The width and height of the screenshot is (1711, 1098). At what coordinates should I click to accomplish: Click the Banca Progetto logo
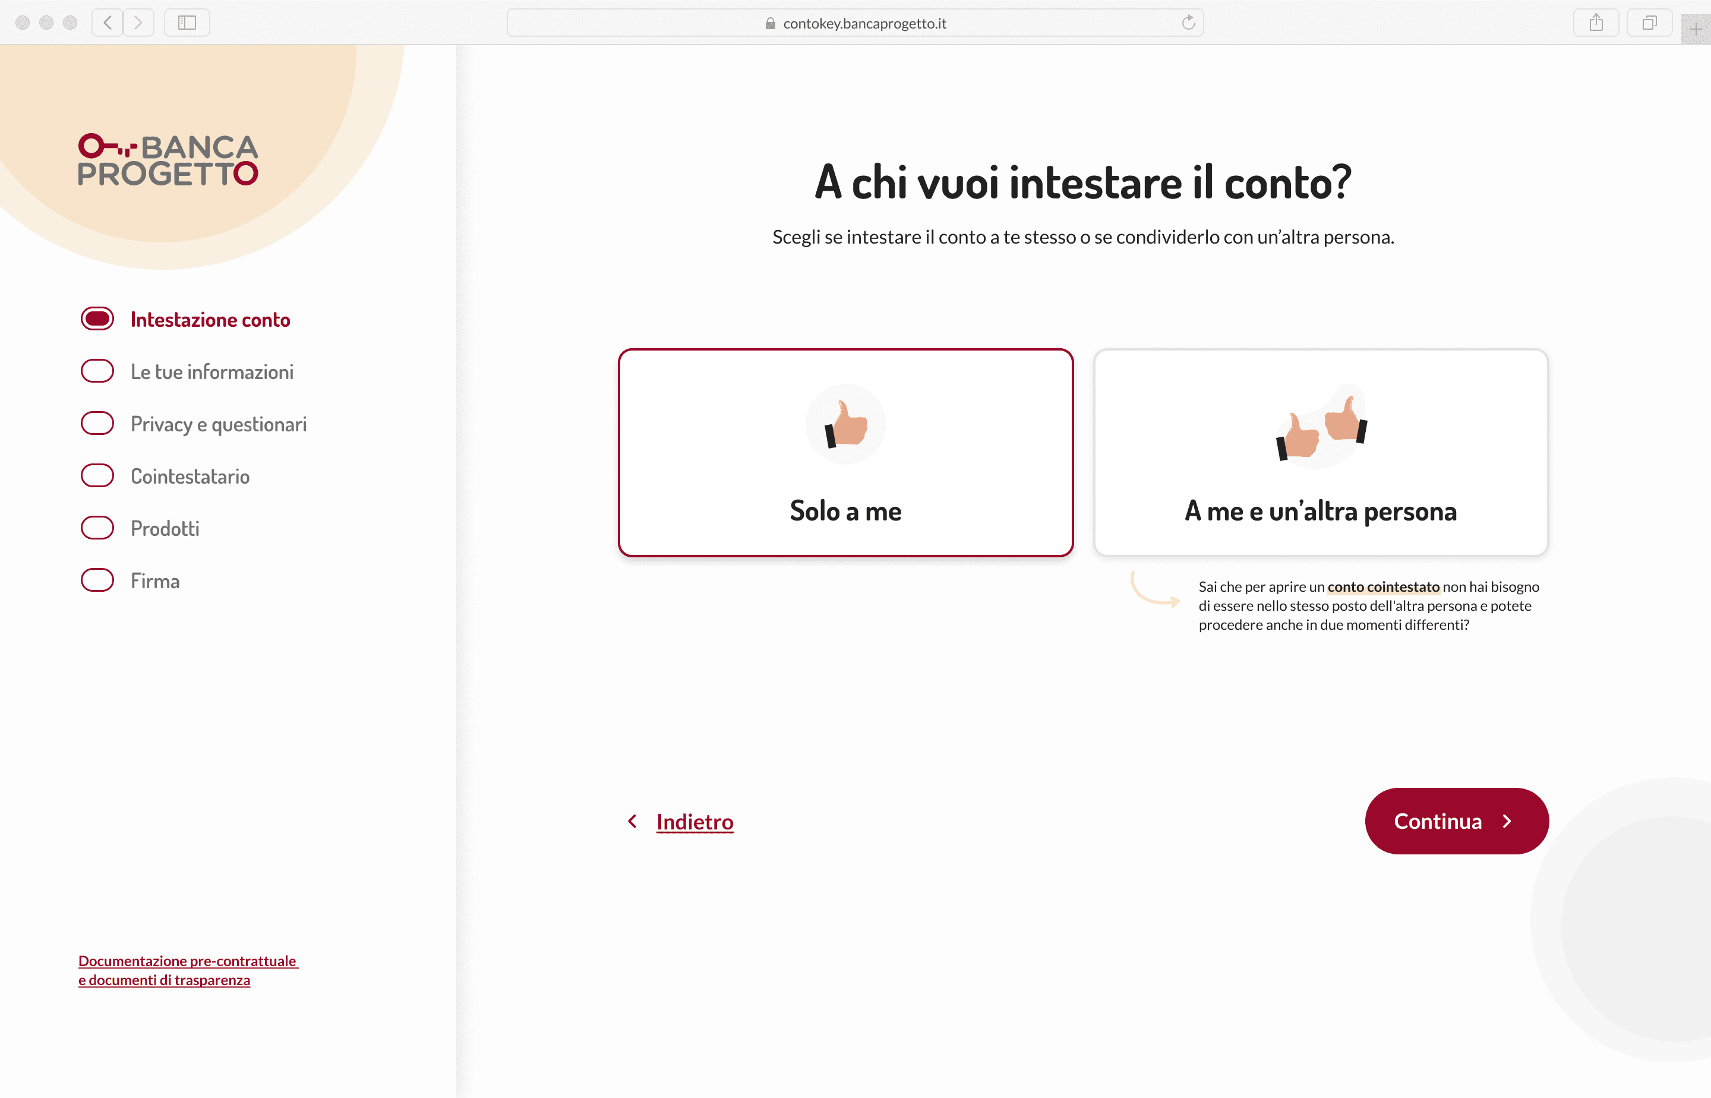click(x=168, y=160)
